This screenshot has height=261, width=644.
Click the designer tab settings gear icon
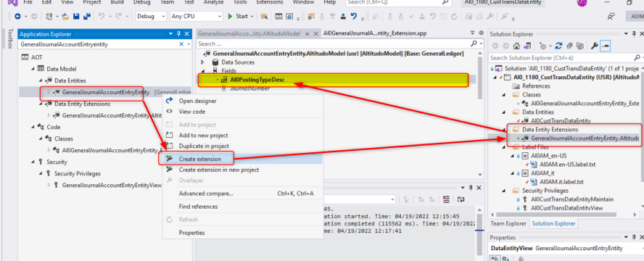[482, 33]
